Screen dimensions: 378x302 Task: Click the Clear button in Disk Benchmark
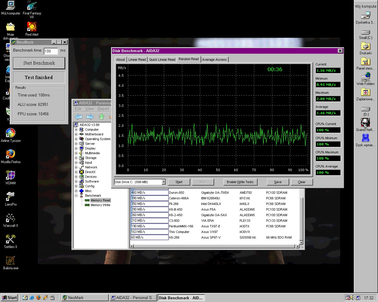tap(302, 182)
